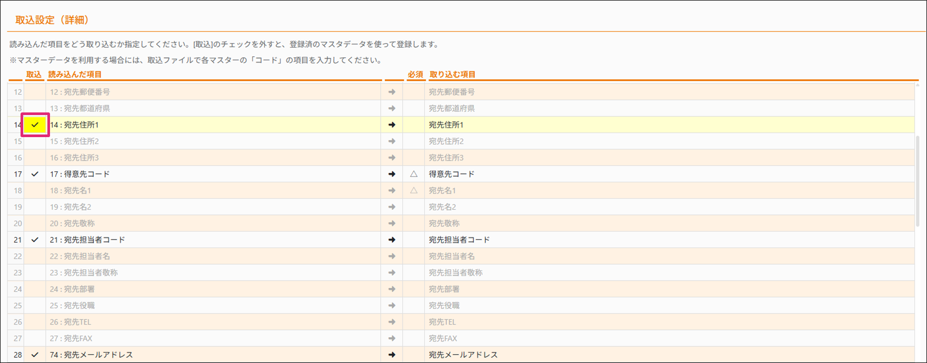Uncheck the 取込 checkbox for 14: 宛先住所1

(x=35, y=125)
